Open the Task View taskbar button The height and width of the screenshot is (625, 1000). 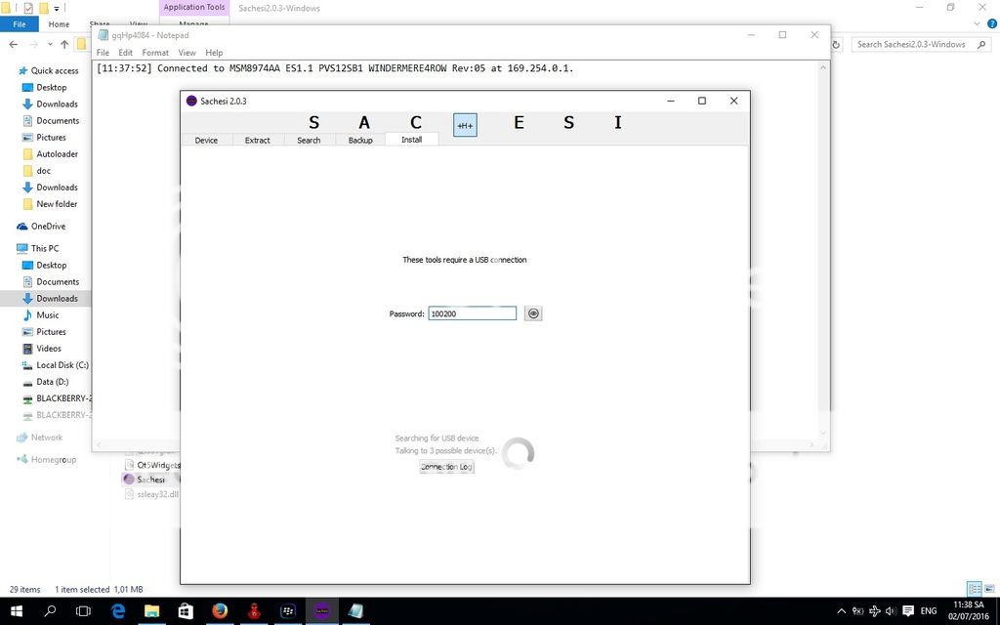[x=84, y=611]
